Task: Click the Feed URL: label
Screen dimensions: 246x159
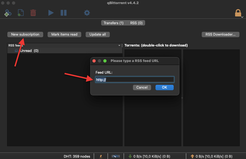Action: [104, 73]
